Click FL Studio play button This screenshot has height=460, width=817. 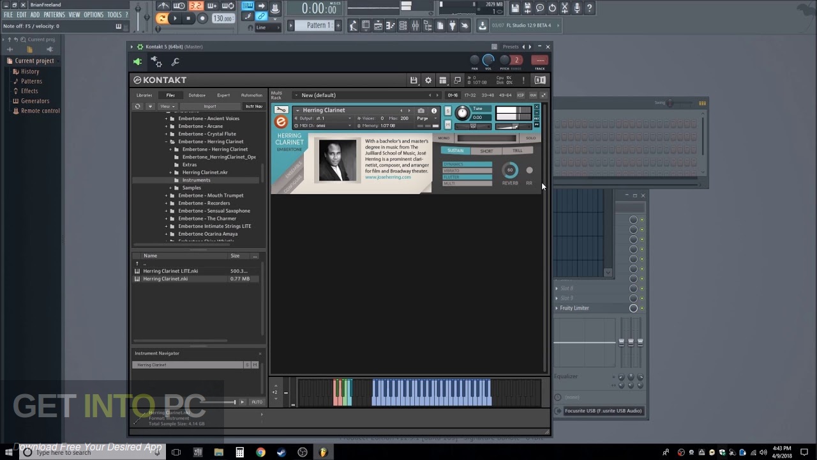[x=176, y=19]
